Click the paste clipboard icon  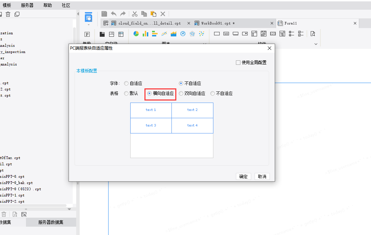pos(153,14)
